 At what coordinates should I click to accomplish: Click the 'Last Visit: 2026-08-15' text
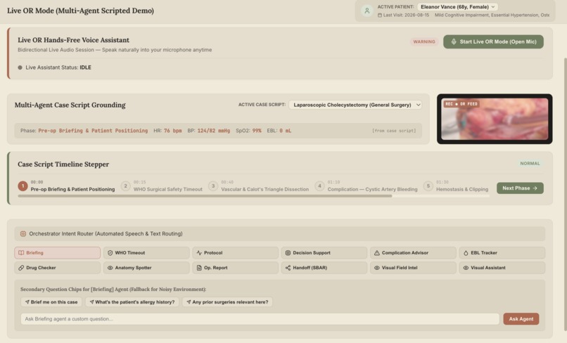(406, 15)
